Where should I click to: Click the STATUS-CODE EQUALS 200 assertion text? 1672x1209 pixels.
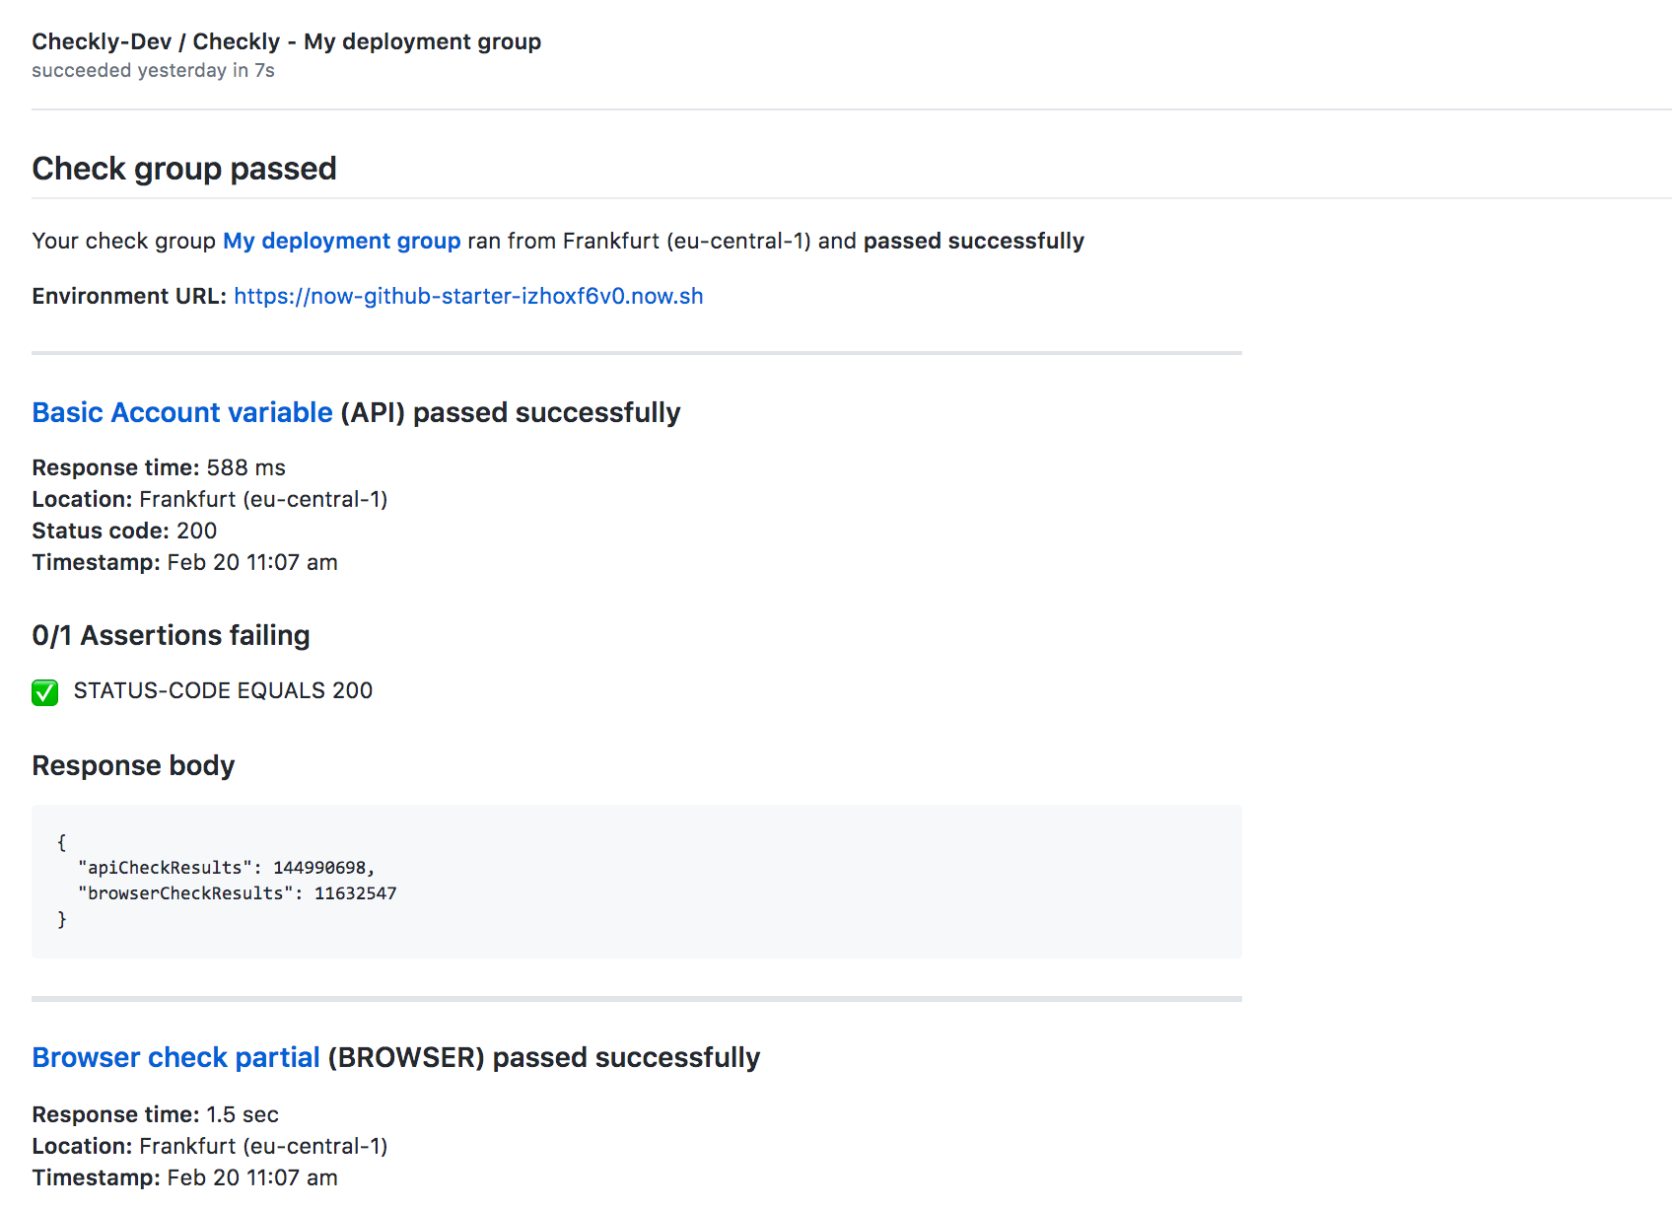pyautogui.click(x=223, y=691)
